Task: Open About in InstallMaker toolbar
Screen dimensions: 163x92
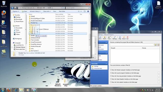Action: [x=124, y=38]
